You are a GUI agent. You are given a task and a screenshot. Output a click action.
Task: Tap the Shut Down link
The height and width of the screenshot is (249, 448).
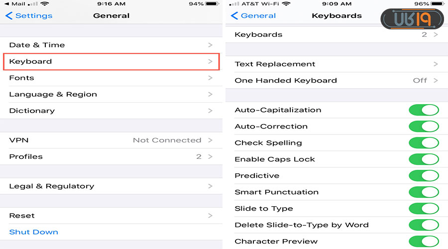pos(34,232)
